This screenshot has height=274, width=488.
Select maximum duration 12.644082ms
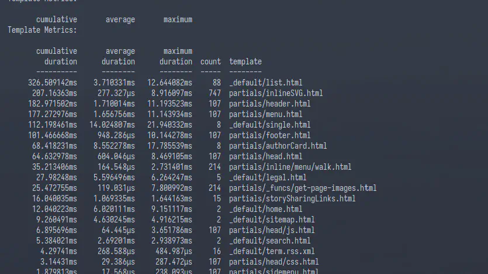(x=169, y=83)
